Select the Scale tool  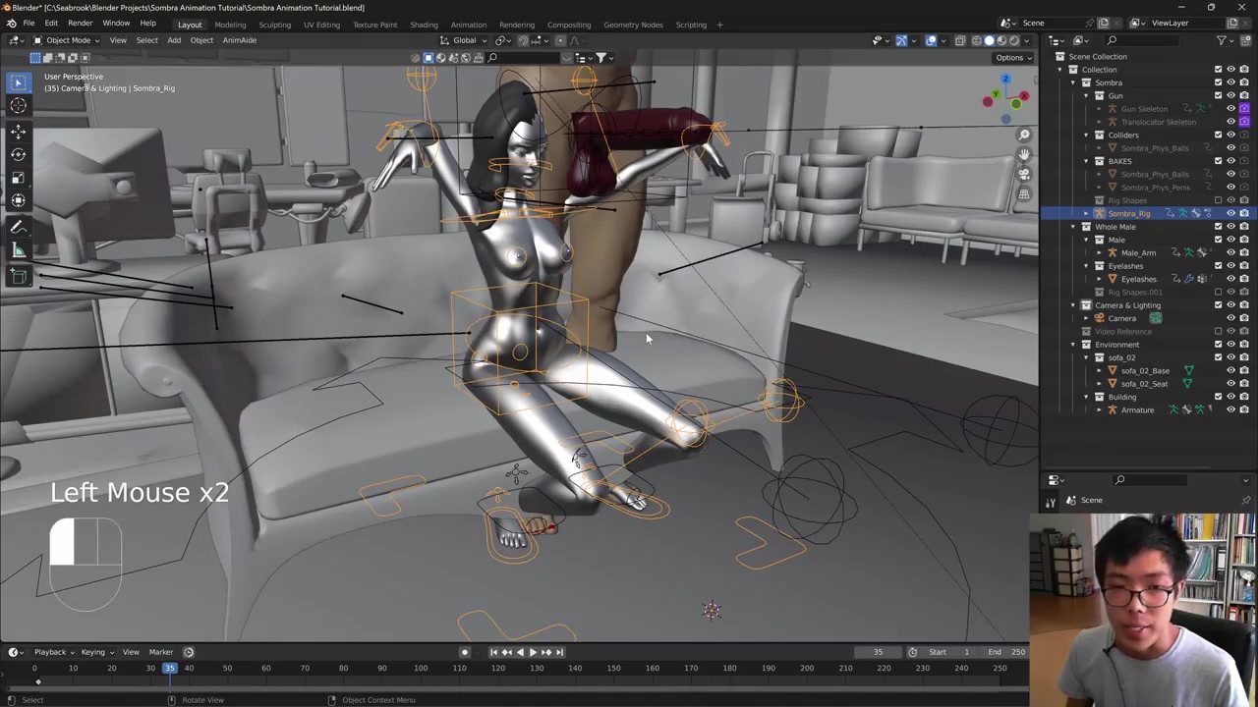coord(18,178)
